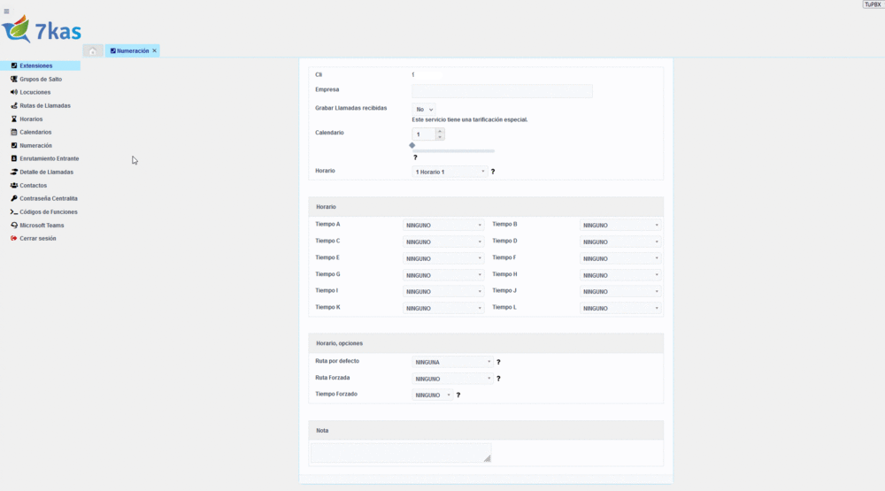885x491 pixels.
Task: Open Grabar Llamadas recibidas dropdown
Action: coord(424,109)
